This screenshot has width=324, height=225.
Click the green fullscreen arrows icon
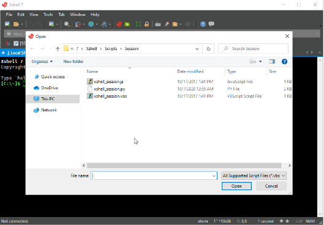pos(138,24)
